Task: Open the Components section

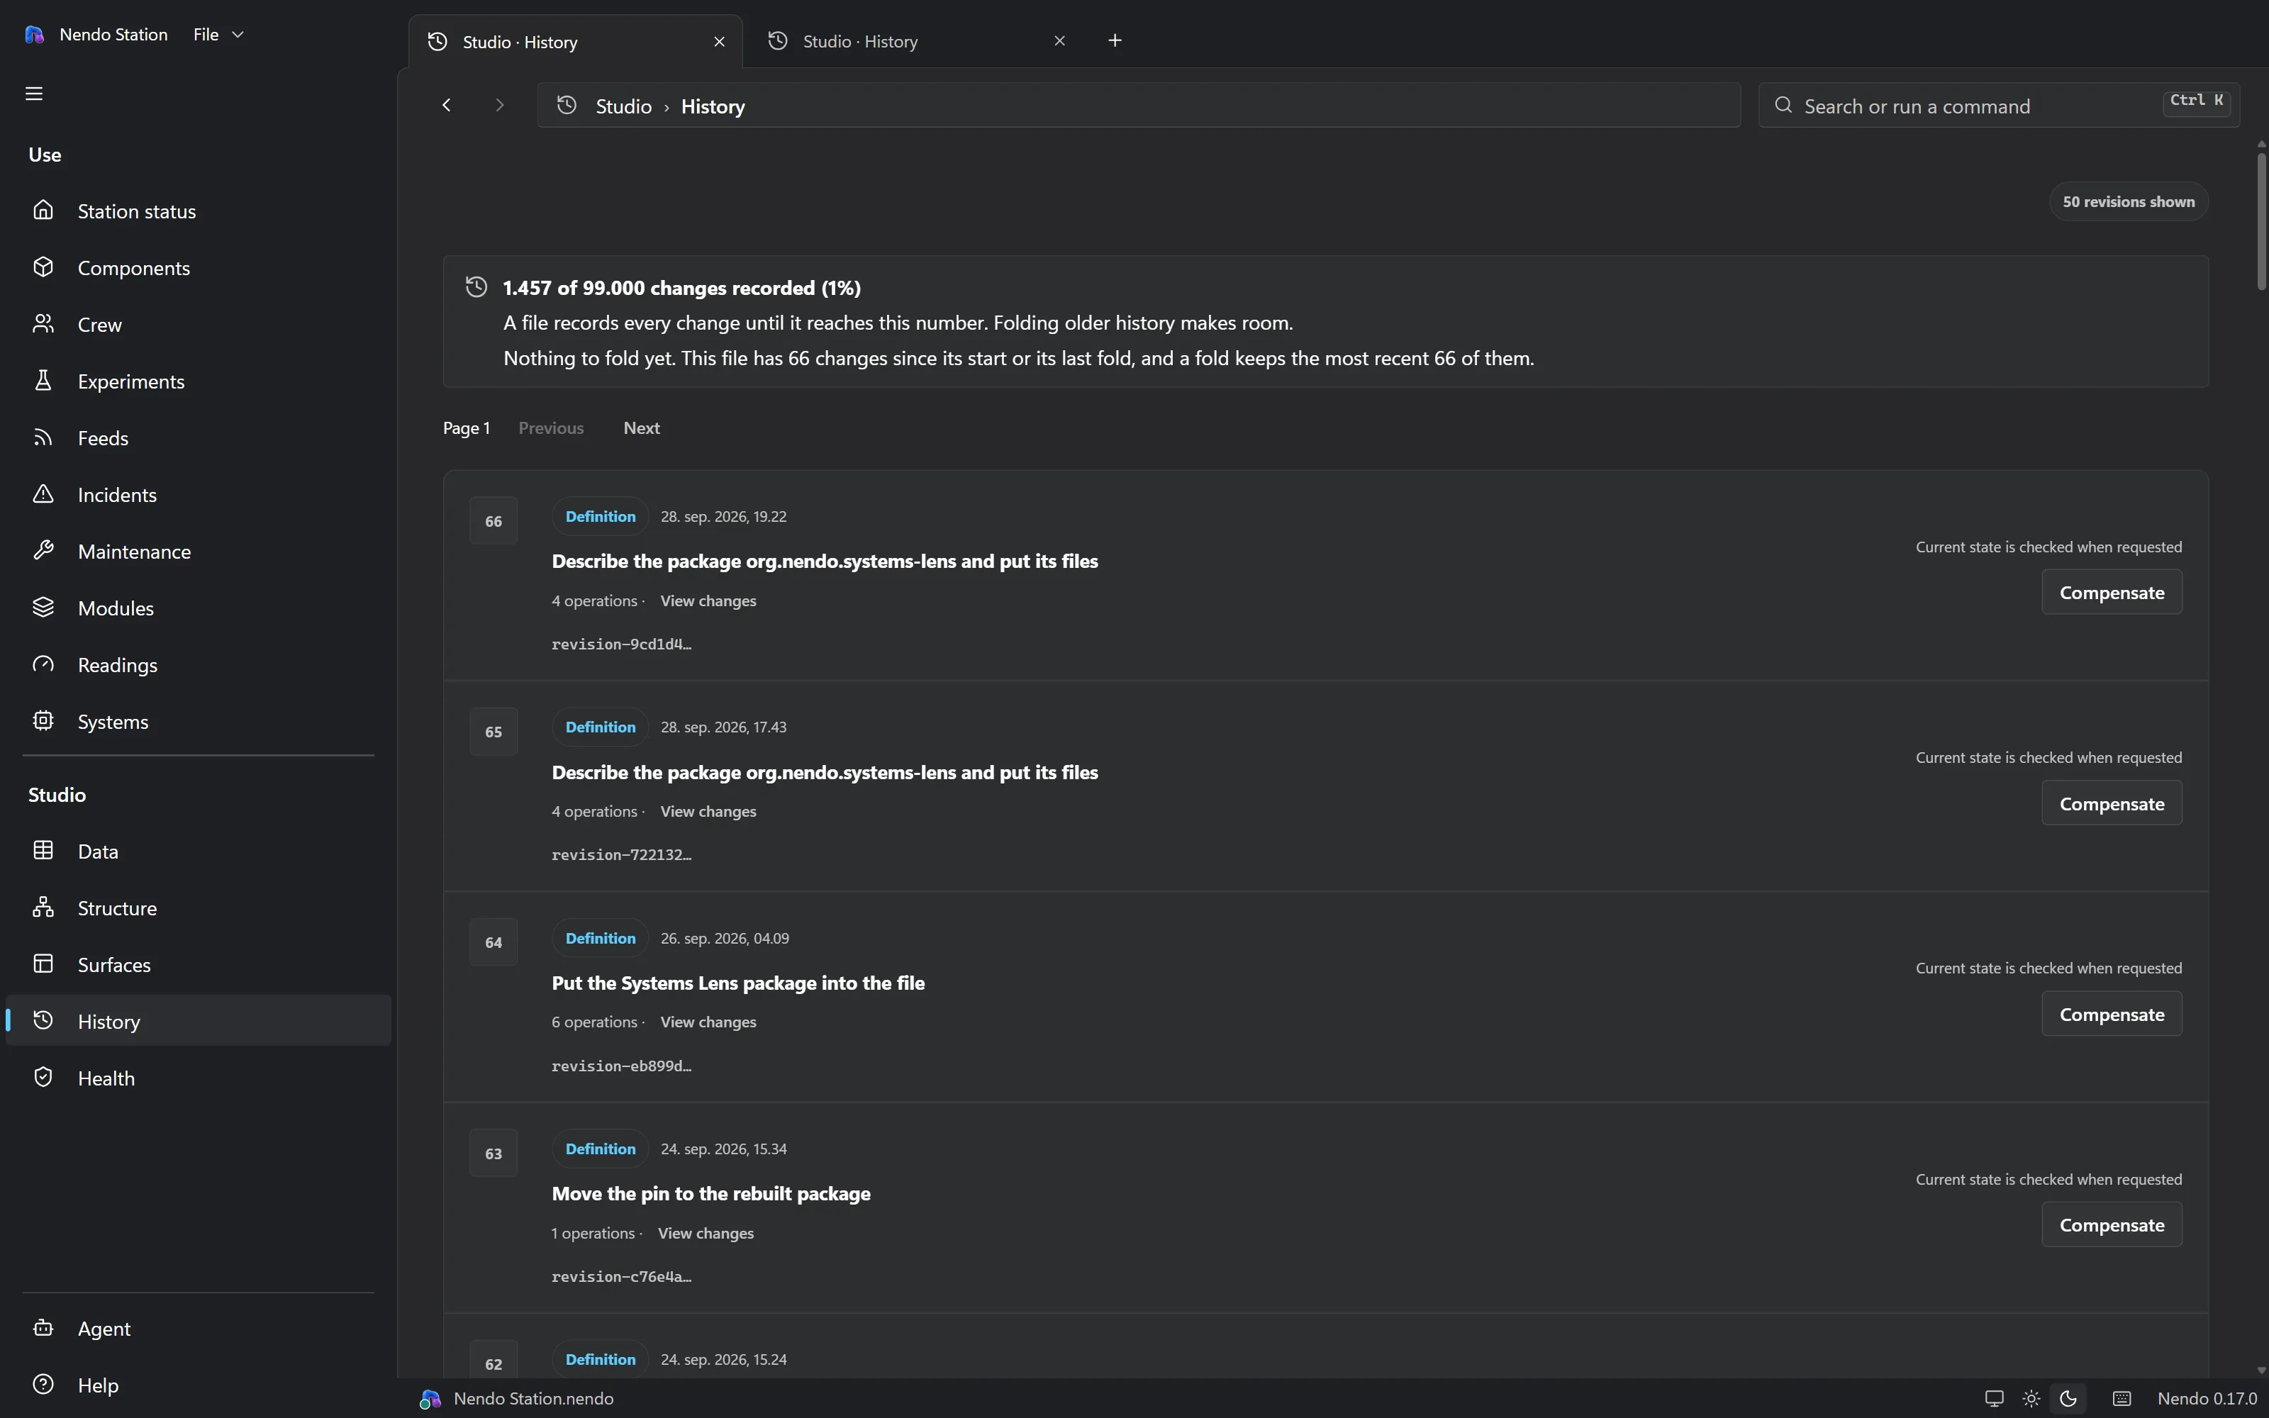Action: click(x=198, y=268)
